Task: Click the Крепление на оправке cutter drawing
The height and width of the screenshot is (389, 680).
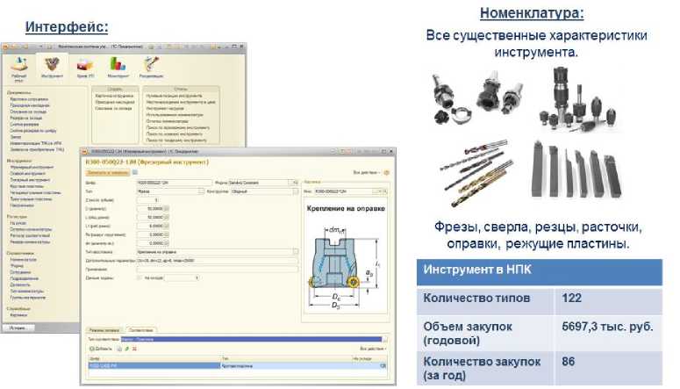Action: click(x=346, y=268)
